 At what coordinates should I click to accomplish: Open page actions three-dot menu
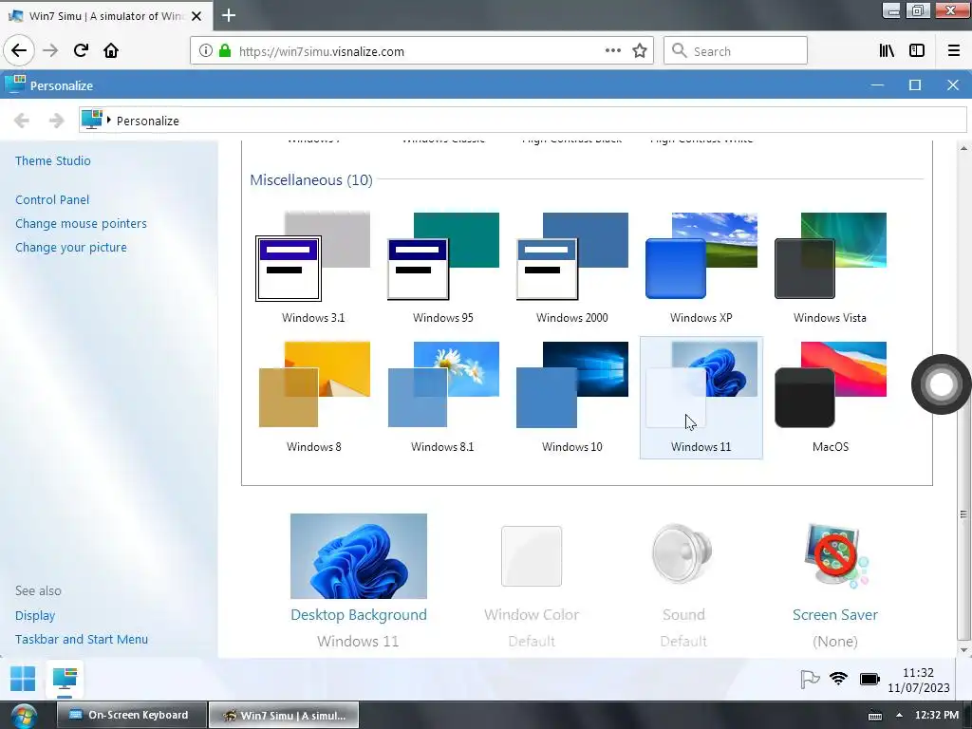pos(612,51)
